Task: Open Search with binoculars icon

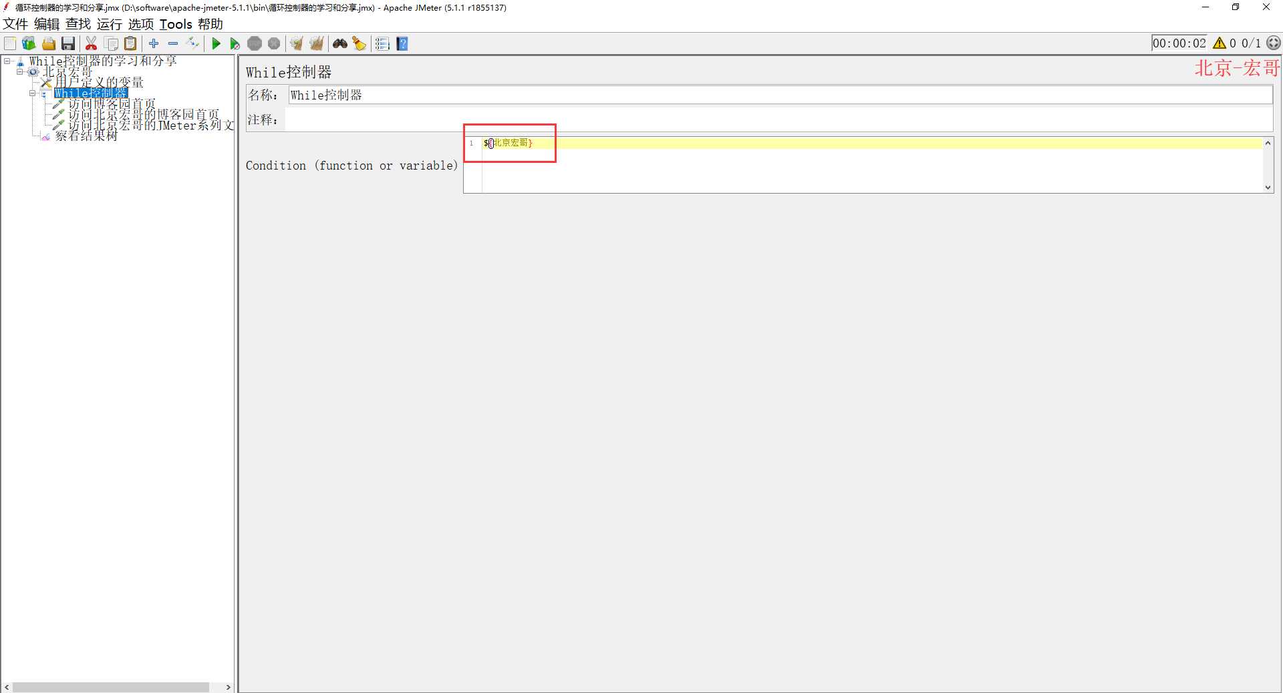Action: point(340,43)
